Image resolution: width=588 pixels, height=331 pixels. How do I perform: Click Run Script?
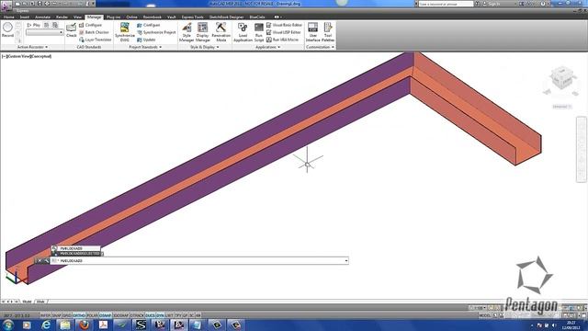(259, 32)
